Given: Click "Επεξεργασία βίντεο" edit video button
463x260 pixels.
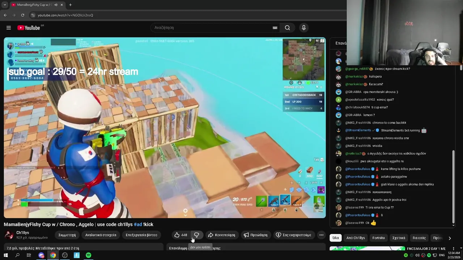Looking at the screenshot, I should click(141, 235).
